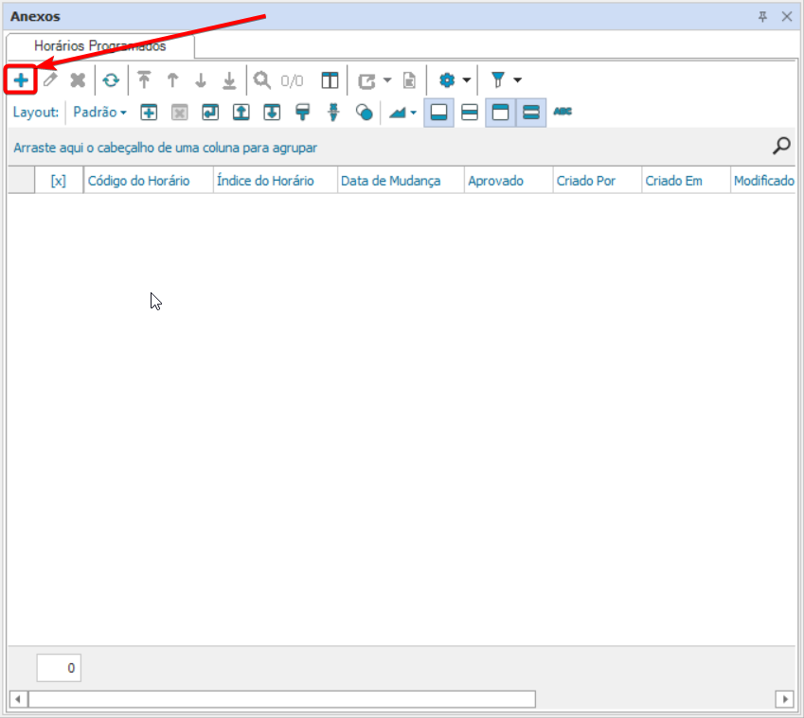Click the paint roller formatting icon
This screenshot has height=718, width=804.
coord(302,113)
